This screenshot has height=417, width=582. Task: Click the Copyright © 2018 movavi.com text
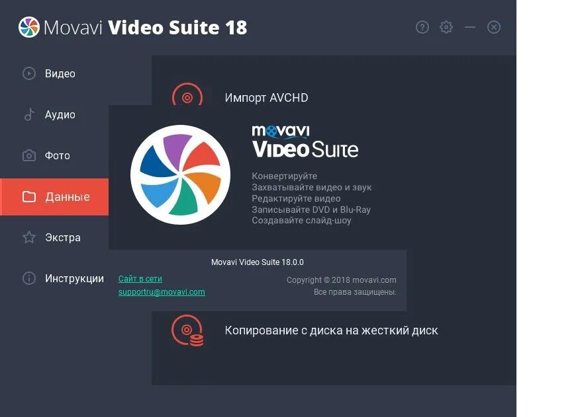(x=342, y=280)
